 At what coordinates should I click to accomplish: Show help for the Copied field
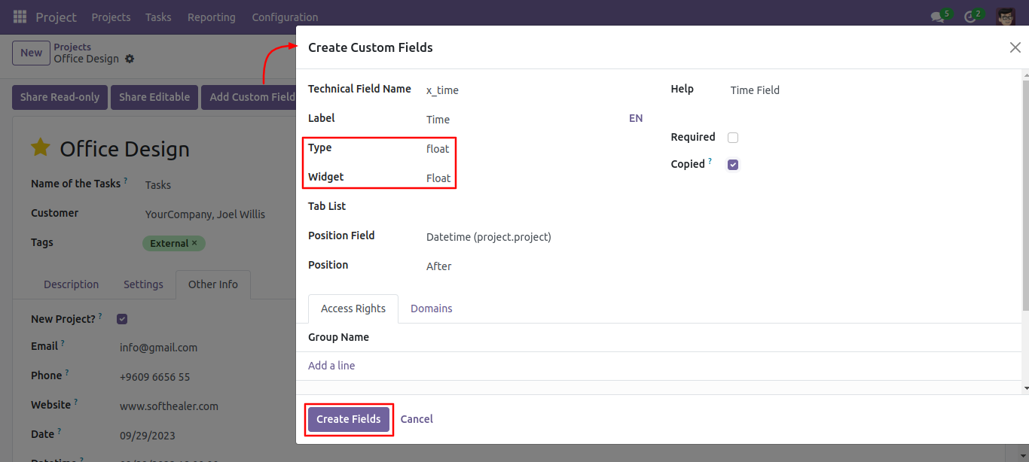(710, 161)
